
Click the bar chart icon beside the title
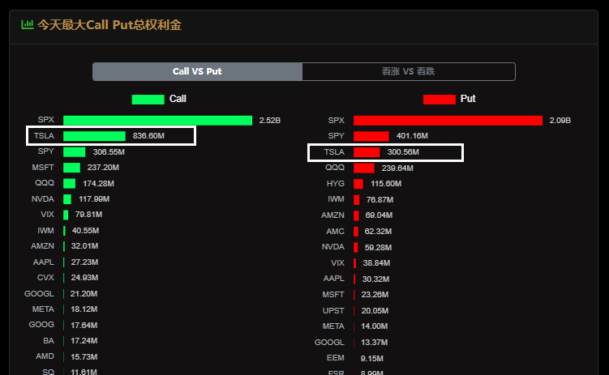click(28, 25)
